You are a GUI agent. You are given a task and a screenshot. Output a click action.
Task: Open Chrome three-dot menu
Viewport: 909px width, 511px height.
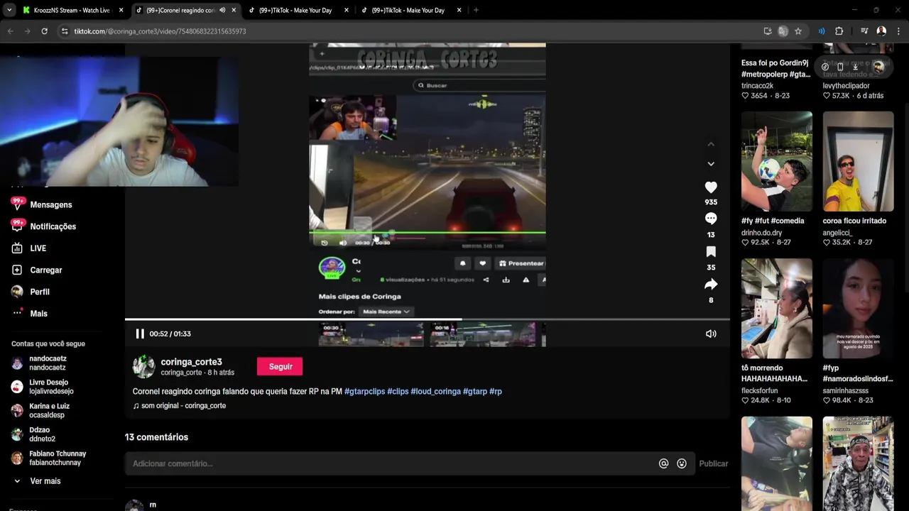898,31
